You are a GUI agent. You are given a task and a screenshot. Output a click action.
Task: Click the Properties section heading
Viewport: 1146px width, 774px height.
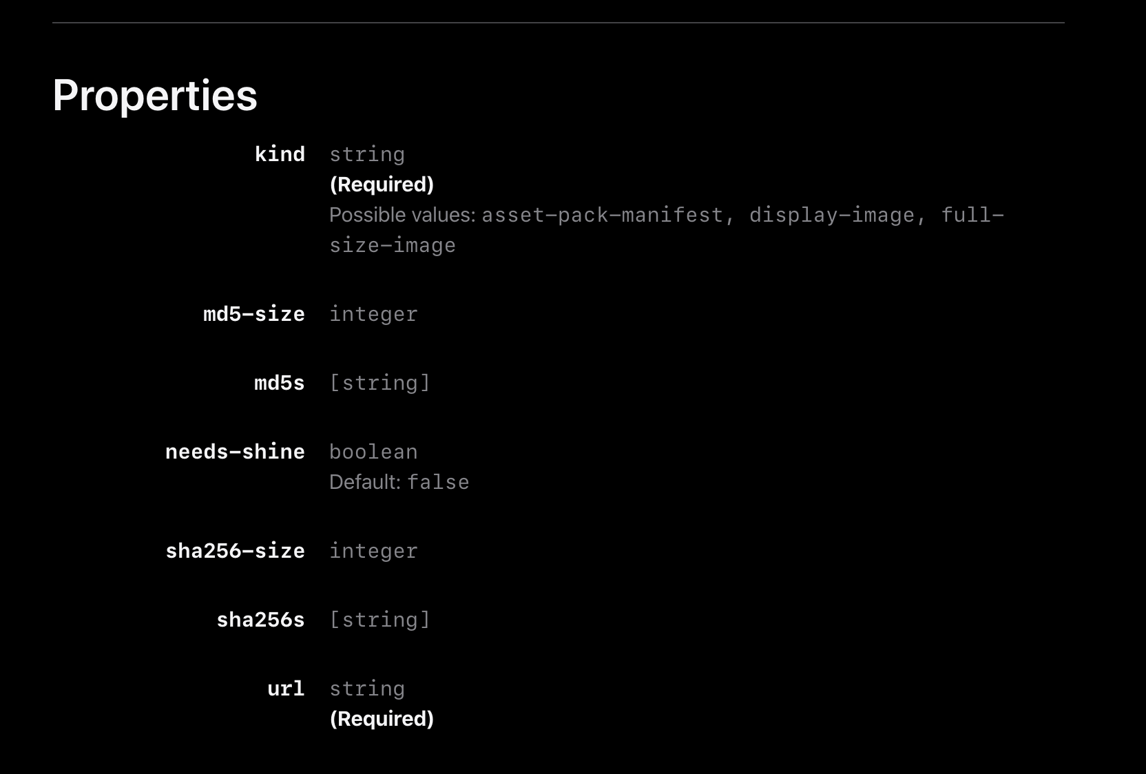click(x=155, y=95)
